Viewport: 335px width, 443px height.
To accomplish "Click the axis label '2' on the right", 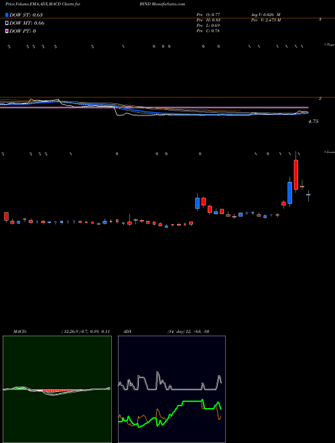I will 320,99.
